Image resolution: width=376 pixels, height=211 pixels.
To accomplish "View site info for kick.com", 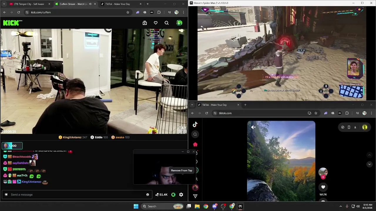I will coord(27,12).
